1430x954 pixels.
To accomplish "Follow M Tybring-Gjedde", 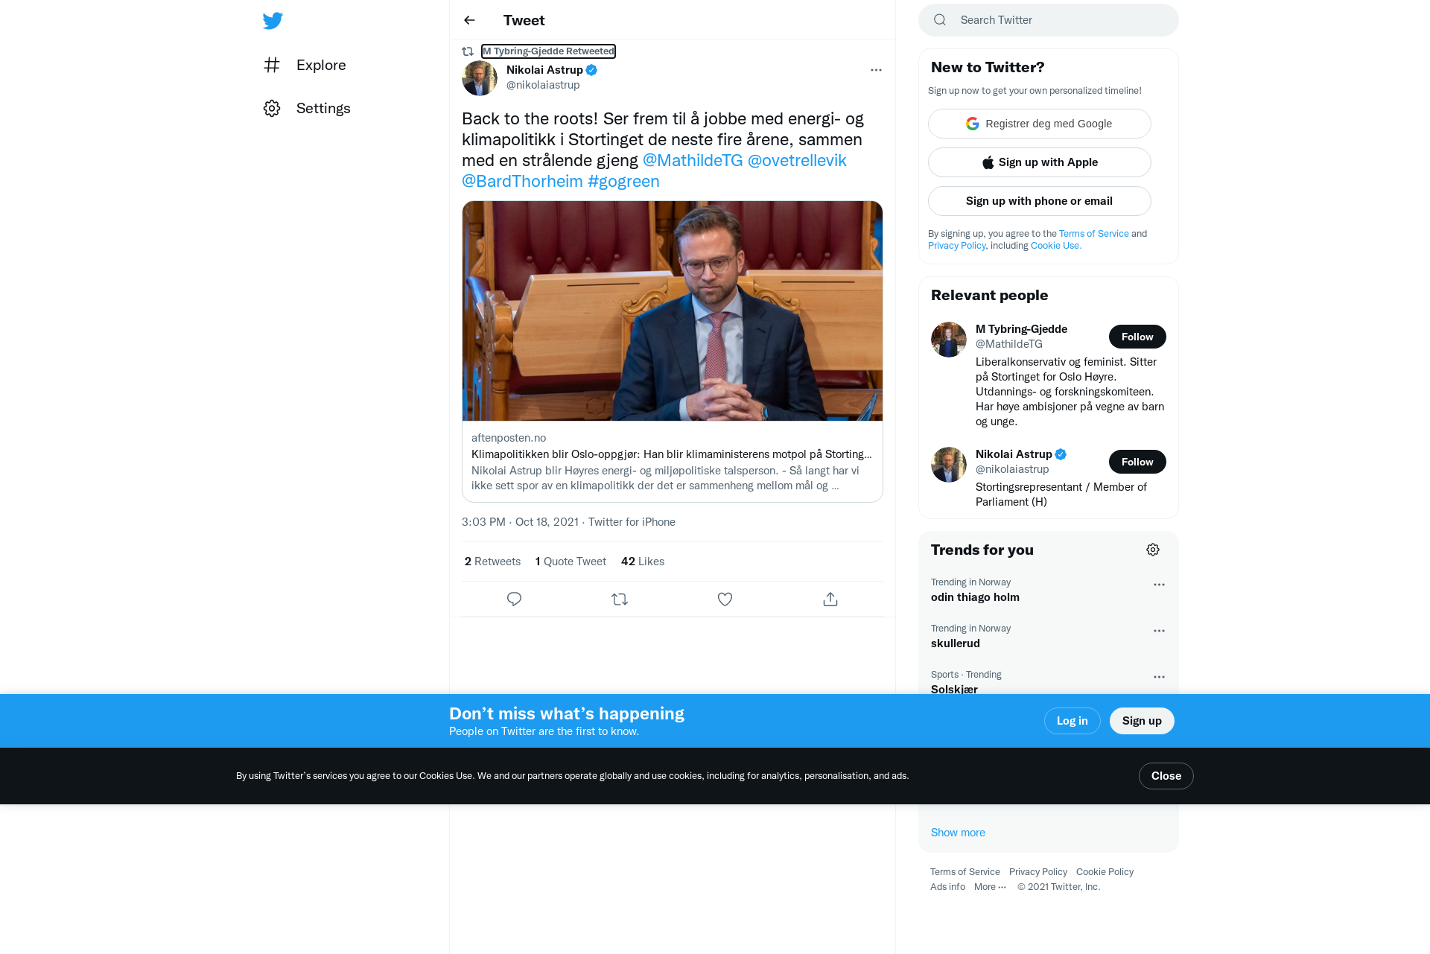I will [1137, 337].
